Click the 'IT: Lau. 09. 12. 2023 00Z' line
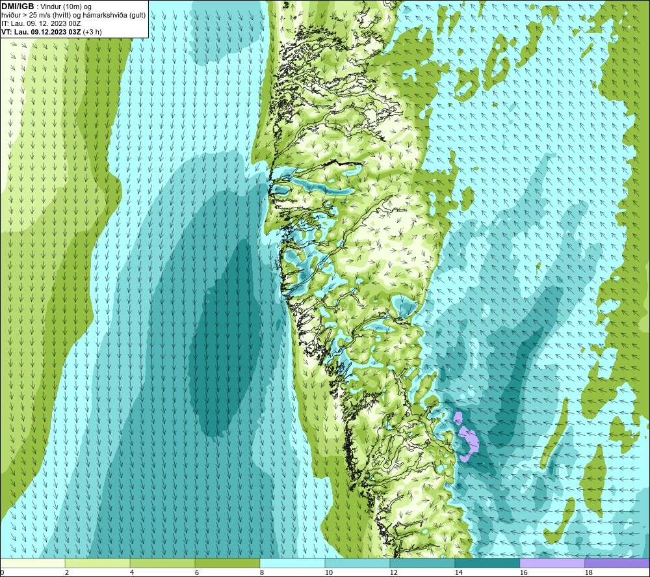 point(41,23)
